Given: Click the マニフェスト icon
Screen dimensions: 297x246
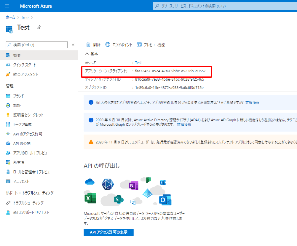Looking at the screenshot, I should coord(8,181).
